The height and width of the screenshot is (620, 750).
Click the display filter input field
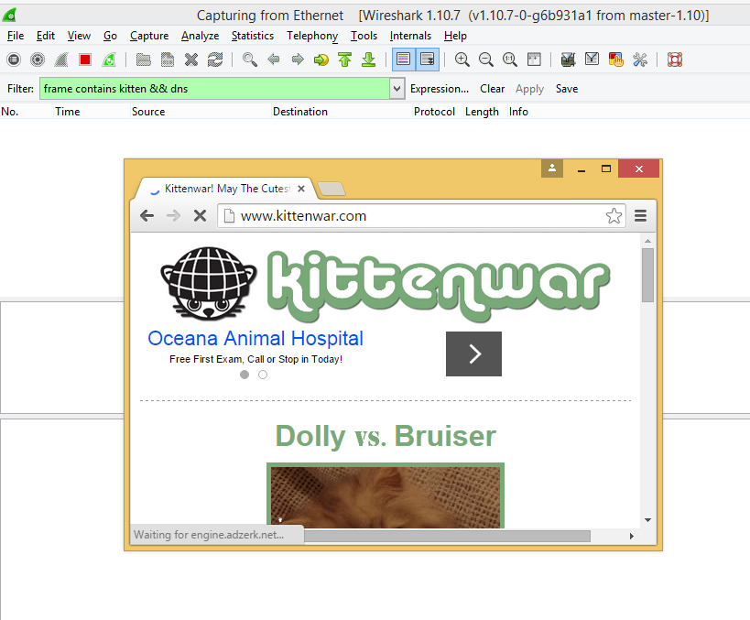click(214, 89)
